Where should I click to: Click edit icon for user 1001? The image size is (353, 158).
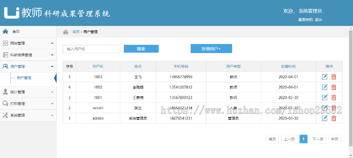(324, 97)
